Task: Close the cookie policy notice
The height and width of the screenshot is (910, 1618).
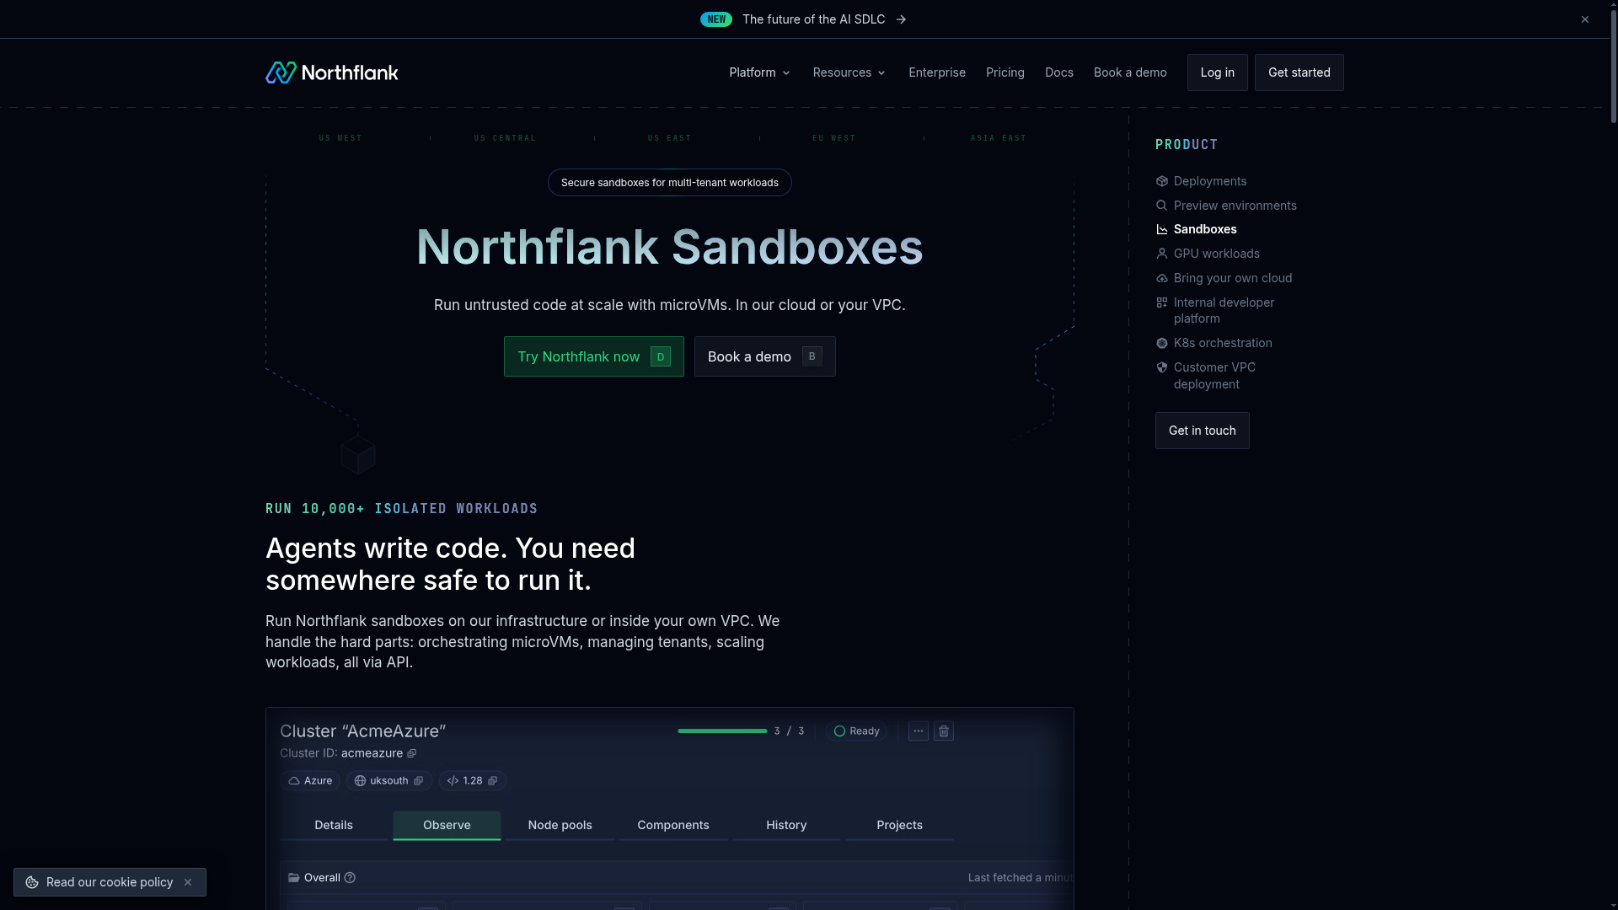Action: point(188,882)
